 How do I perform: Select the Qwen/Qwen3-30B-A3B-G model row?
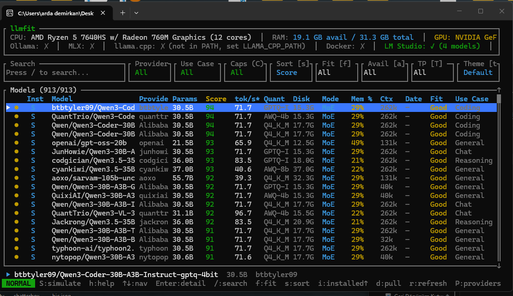coord(251,187)
